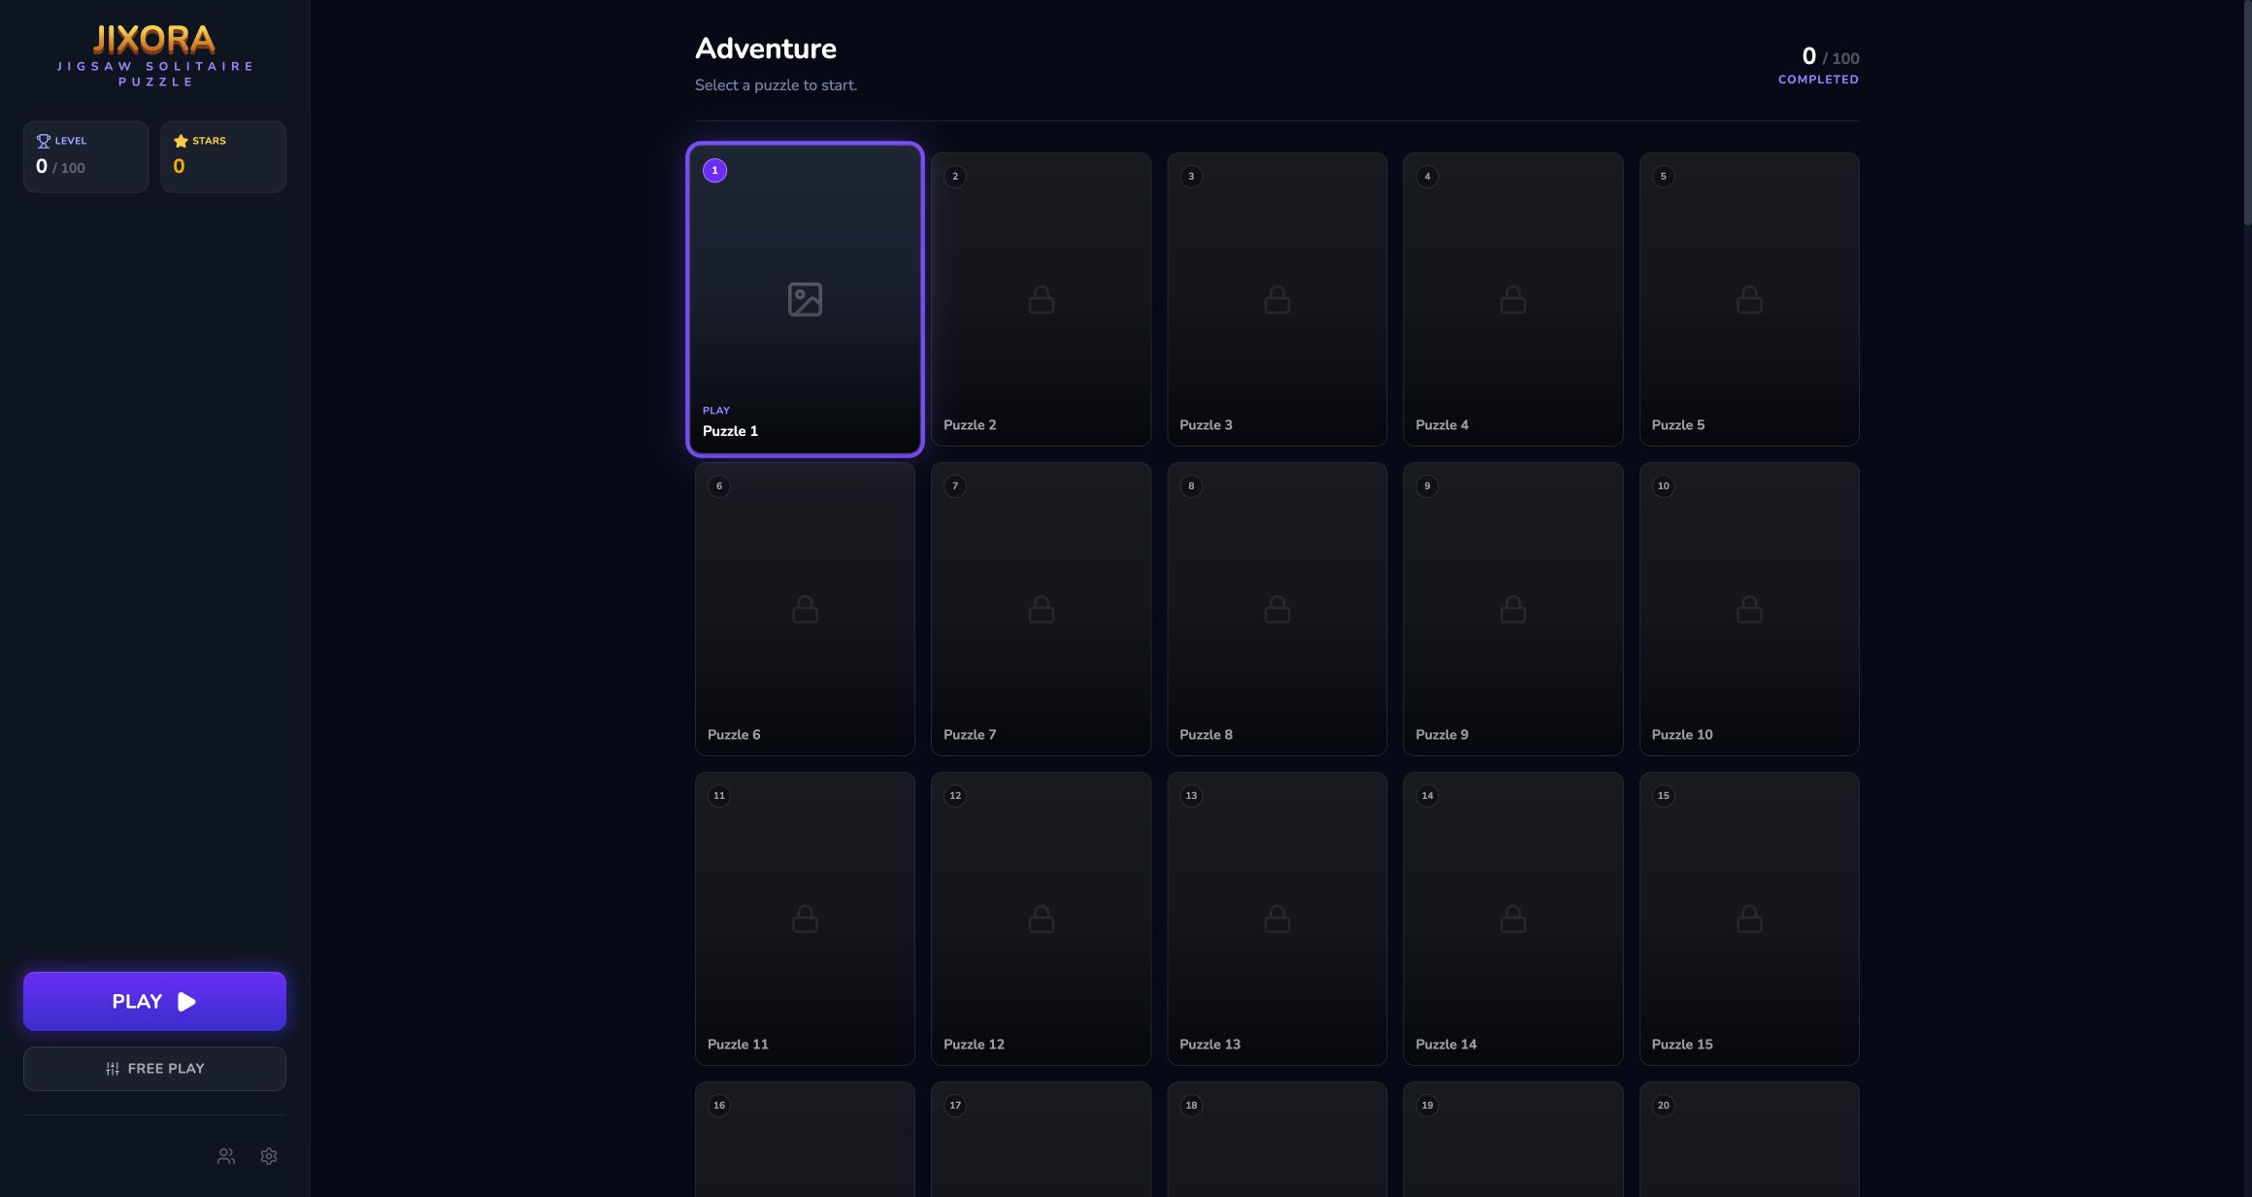Start Puzzle 1 card
Viewport: 2252px width, 1197px height.
805,299
